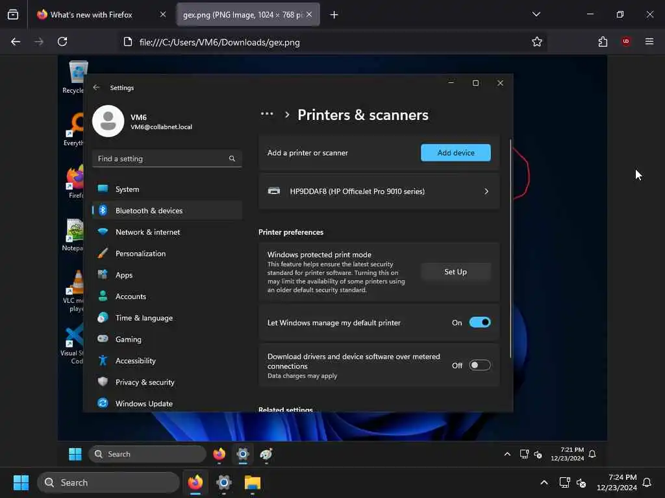Open Privacy & security category
The height and width of the screenshot is (498, 665).
point(167,382)
